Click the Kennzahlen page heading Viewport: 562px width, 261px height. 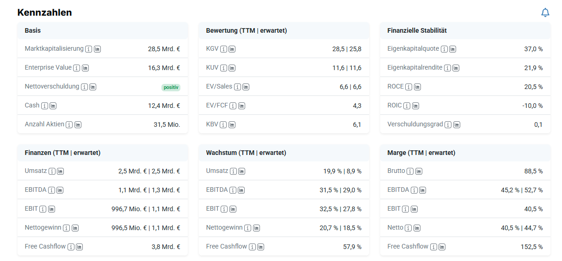tap(44, 12)
